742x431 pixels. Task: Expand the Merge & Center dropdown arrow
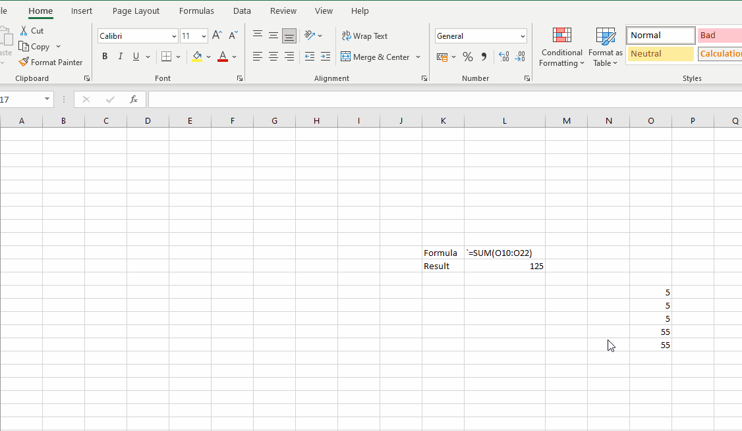click(x=418, y=57)
